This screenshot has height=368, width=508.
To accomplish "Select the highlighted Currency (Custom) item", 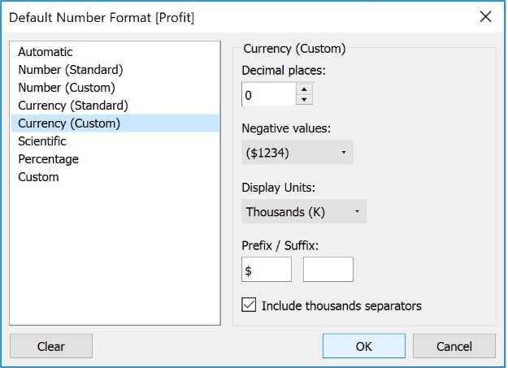I will [69, 123].
